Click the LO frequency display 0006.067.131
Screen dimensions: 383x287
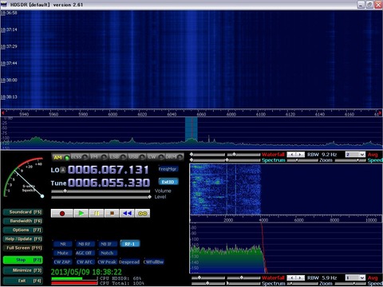pos(108,170)
